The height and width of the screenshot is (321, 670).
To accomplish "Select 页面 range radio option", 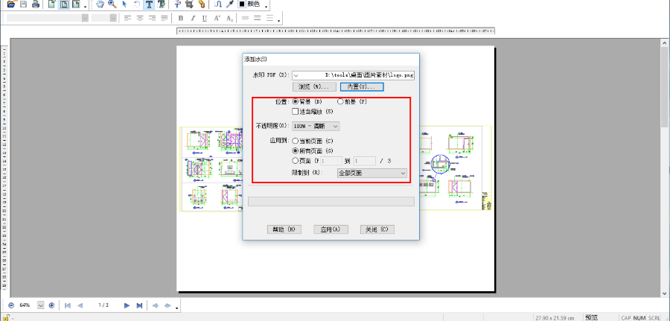I will click(x=296, y=161).
